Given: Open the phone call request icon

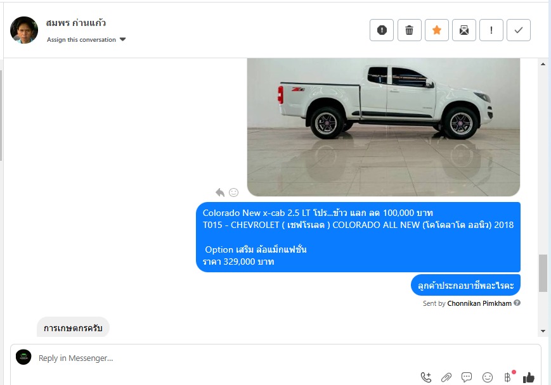Looking at the screenshot, I should coord(426,377).
